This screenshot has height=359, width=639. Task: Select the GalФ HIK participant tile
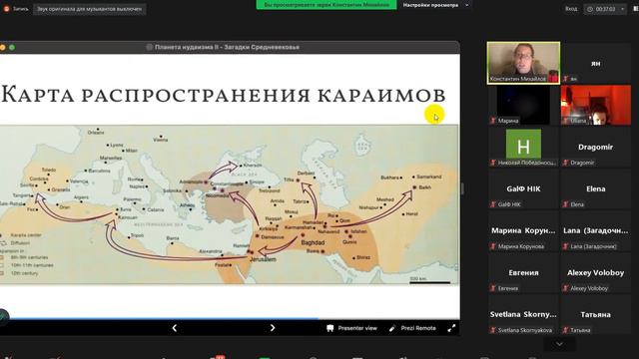click(523, 188)
